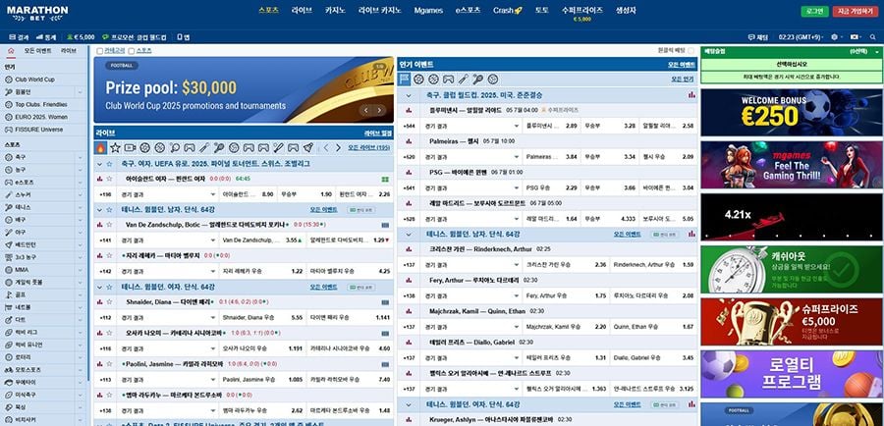
Task: Open 카지노 in top navigation
Action: 335,10
